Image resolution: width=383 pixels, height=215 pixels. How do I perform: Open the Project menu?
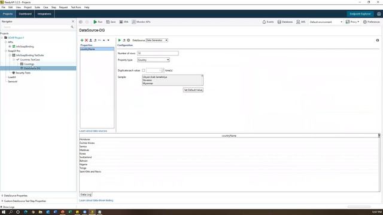(28, 7)
